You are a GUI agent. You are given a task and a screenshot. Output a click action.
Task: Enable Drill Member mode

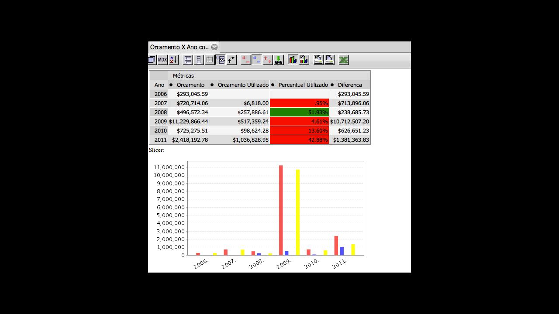pos(246,60)
